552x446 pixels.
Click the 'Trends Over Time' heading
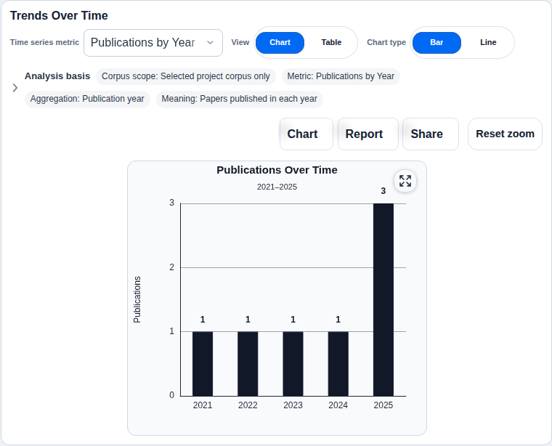tap(59, 16)
